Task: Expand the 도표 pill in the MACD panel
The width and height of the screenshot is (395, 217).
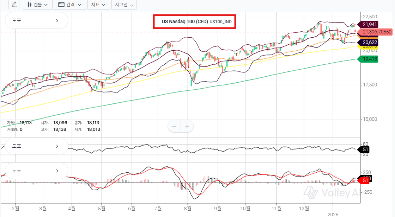Action: [36, 171]
